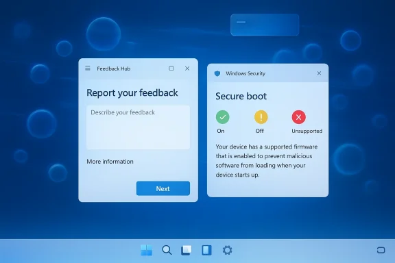The height and width of the screenshot is (263, 395).
Task: Click the red X 'Unsupported' status icon
Action: coord(299,117)
